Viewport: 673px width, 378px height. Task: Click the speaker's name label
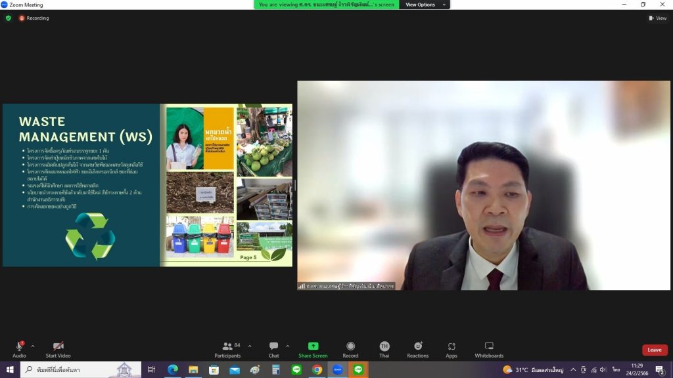click(x=346, y=286)
